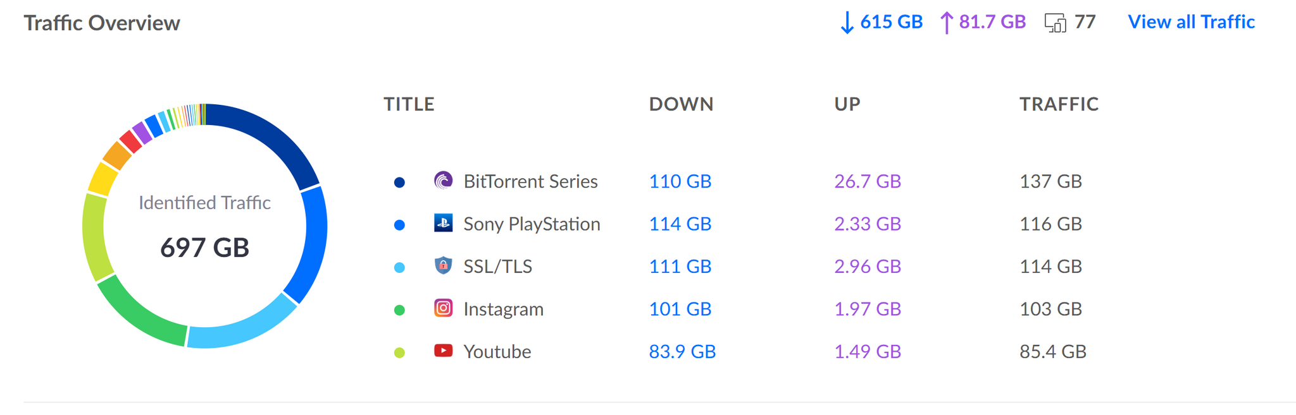The width and height of the screenshot is (1296, 415).
Task: Select the BitTorrent Series row title
Action: click(x=530, y=181)
